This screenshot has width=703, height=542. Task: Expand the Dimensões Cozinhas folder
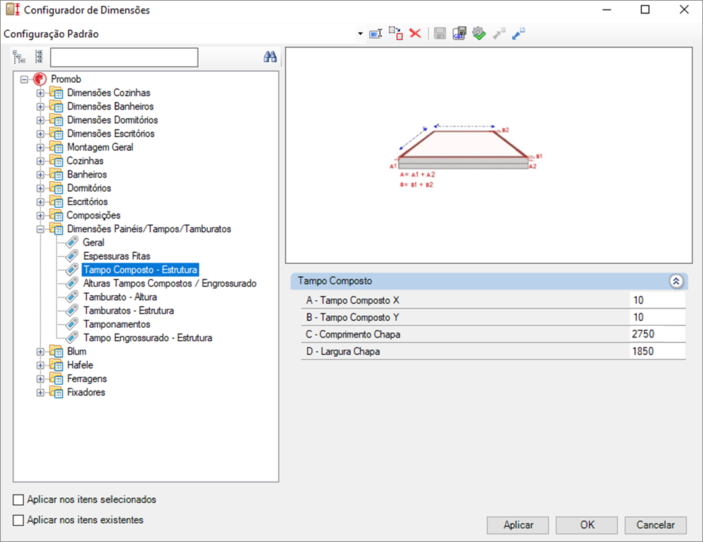(x=40, y=93)
